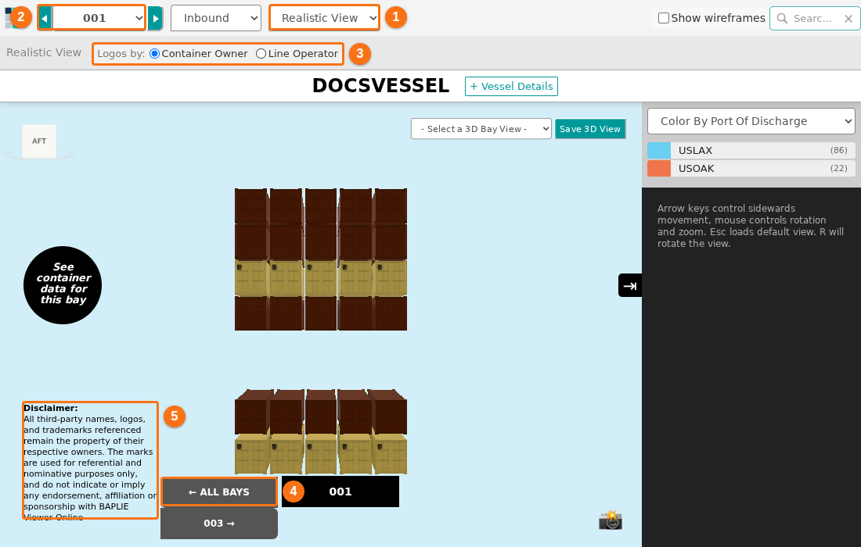The height and width of the screenshot is (547, 861).
Task: Open the Inbound direction dropdown
Action: click(x=216, y=18)
